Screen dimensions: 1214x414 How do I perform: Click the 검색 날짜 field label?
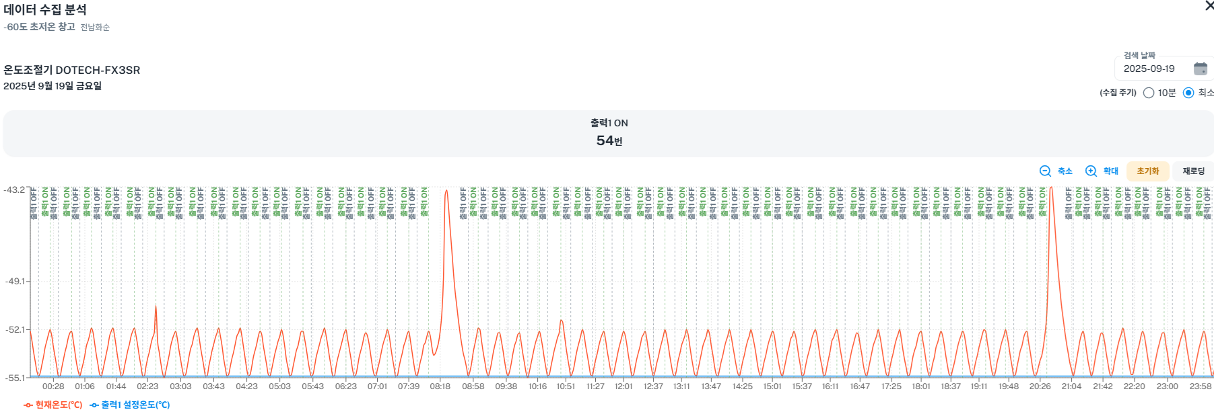(1139, 56)
